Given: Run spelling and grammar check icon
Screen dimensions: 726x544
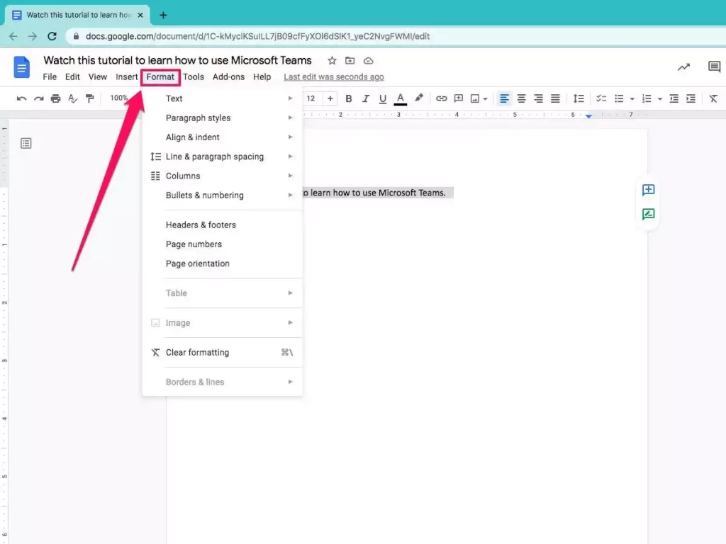Looking at the screenshot, I should [x=73, y=98].
